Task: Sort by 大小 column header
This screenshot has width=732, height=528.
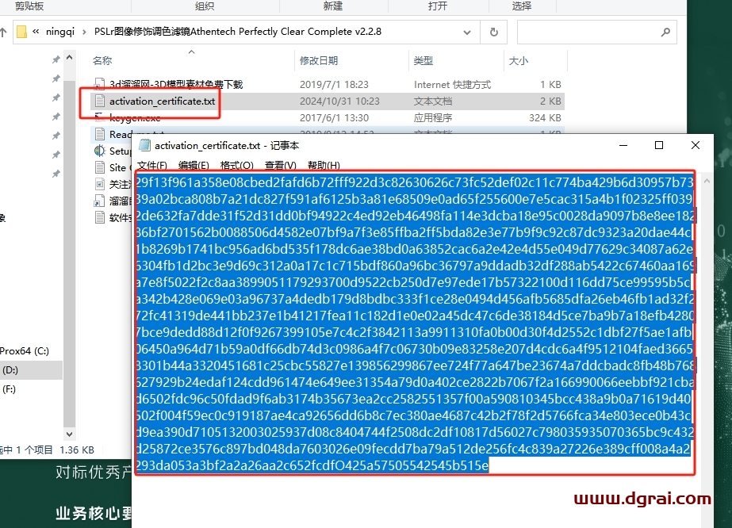Action: (x=518, y=61)
